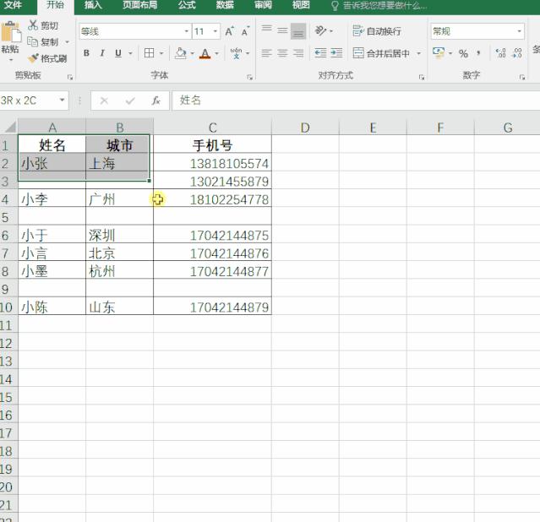
Task: Apply comma style
Action: click(x=478, y=53)
